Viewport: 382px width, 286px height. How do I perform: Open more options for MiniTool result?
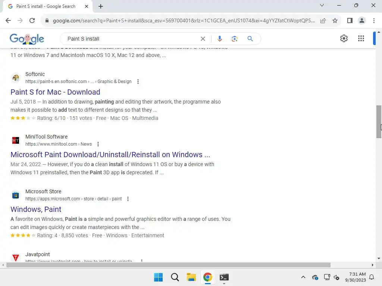pyautogui.click(x=98, y=144)
